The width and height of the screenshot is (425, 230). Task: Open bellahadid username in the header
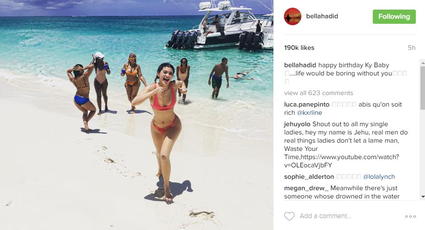pyautogui.click(x=322, y=16)
